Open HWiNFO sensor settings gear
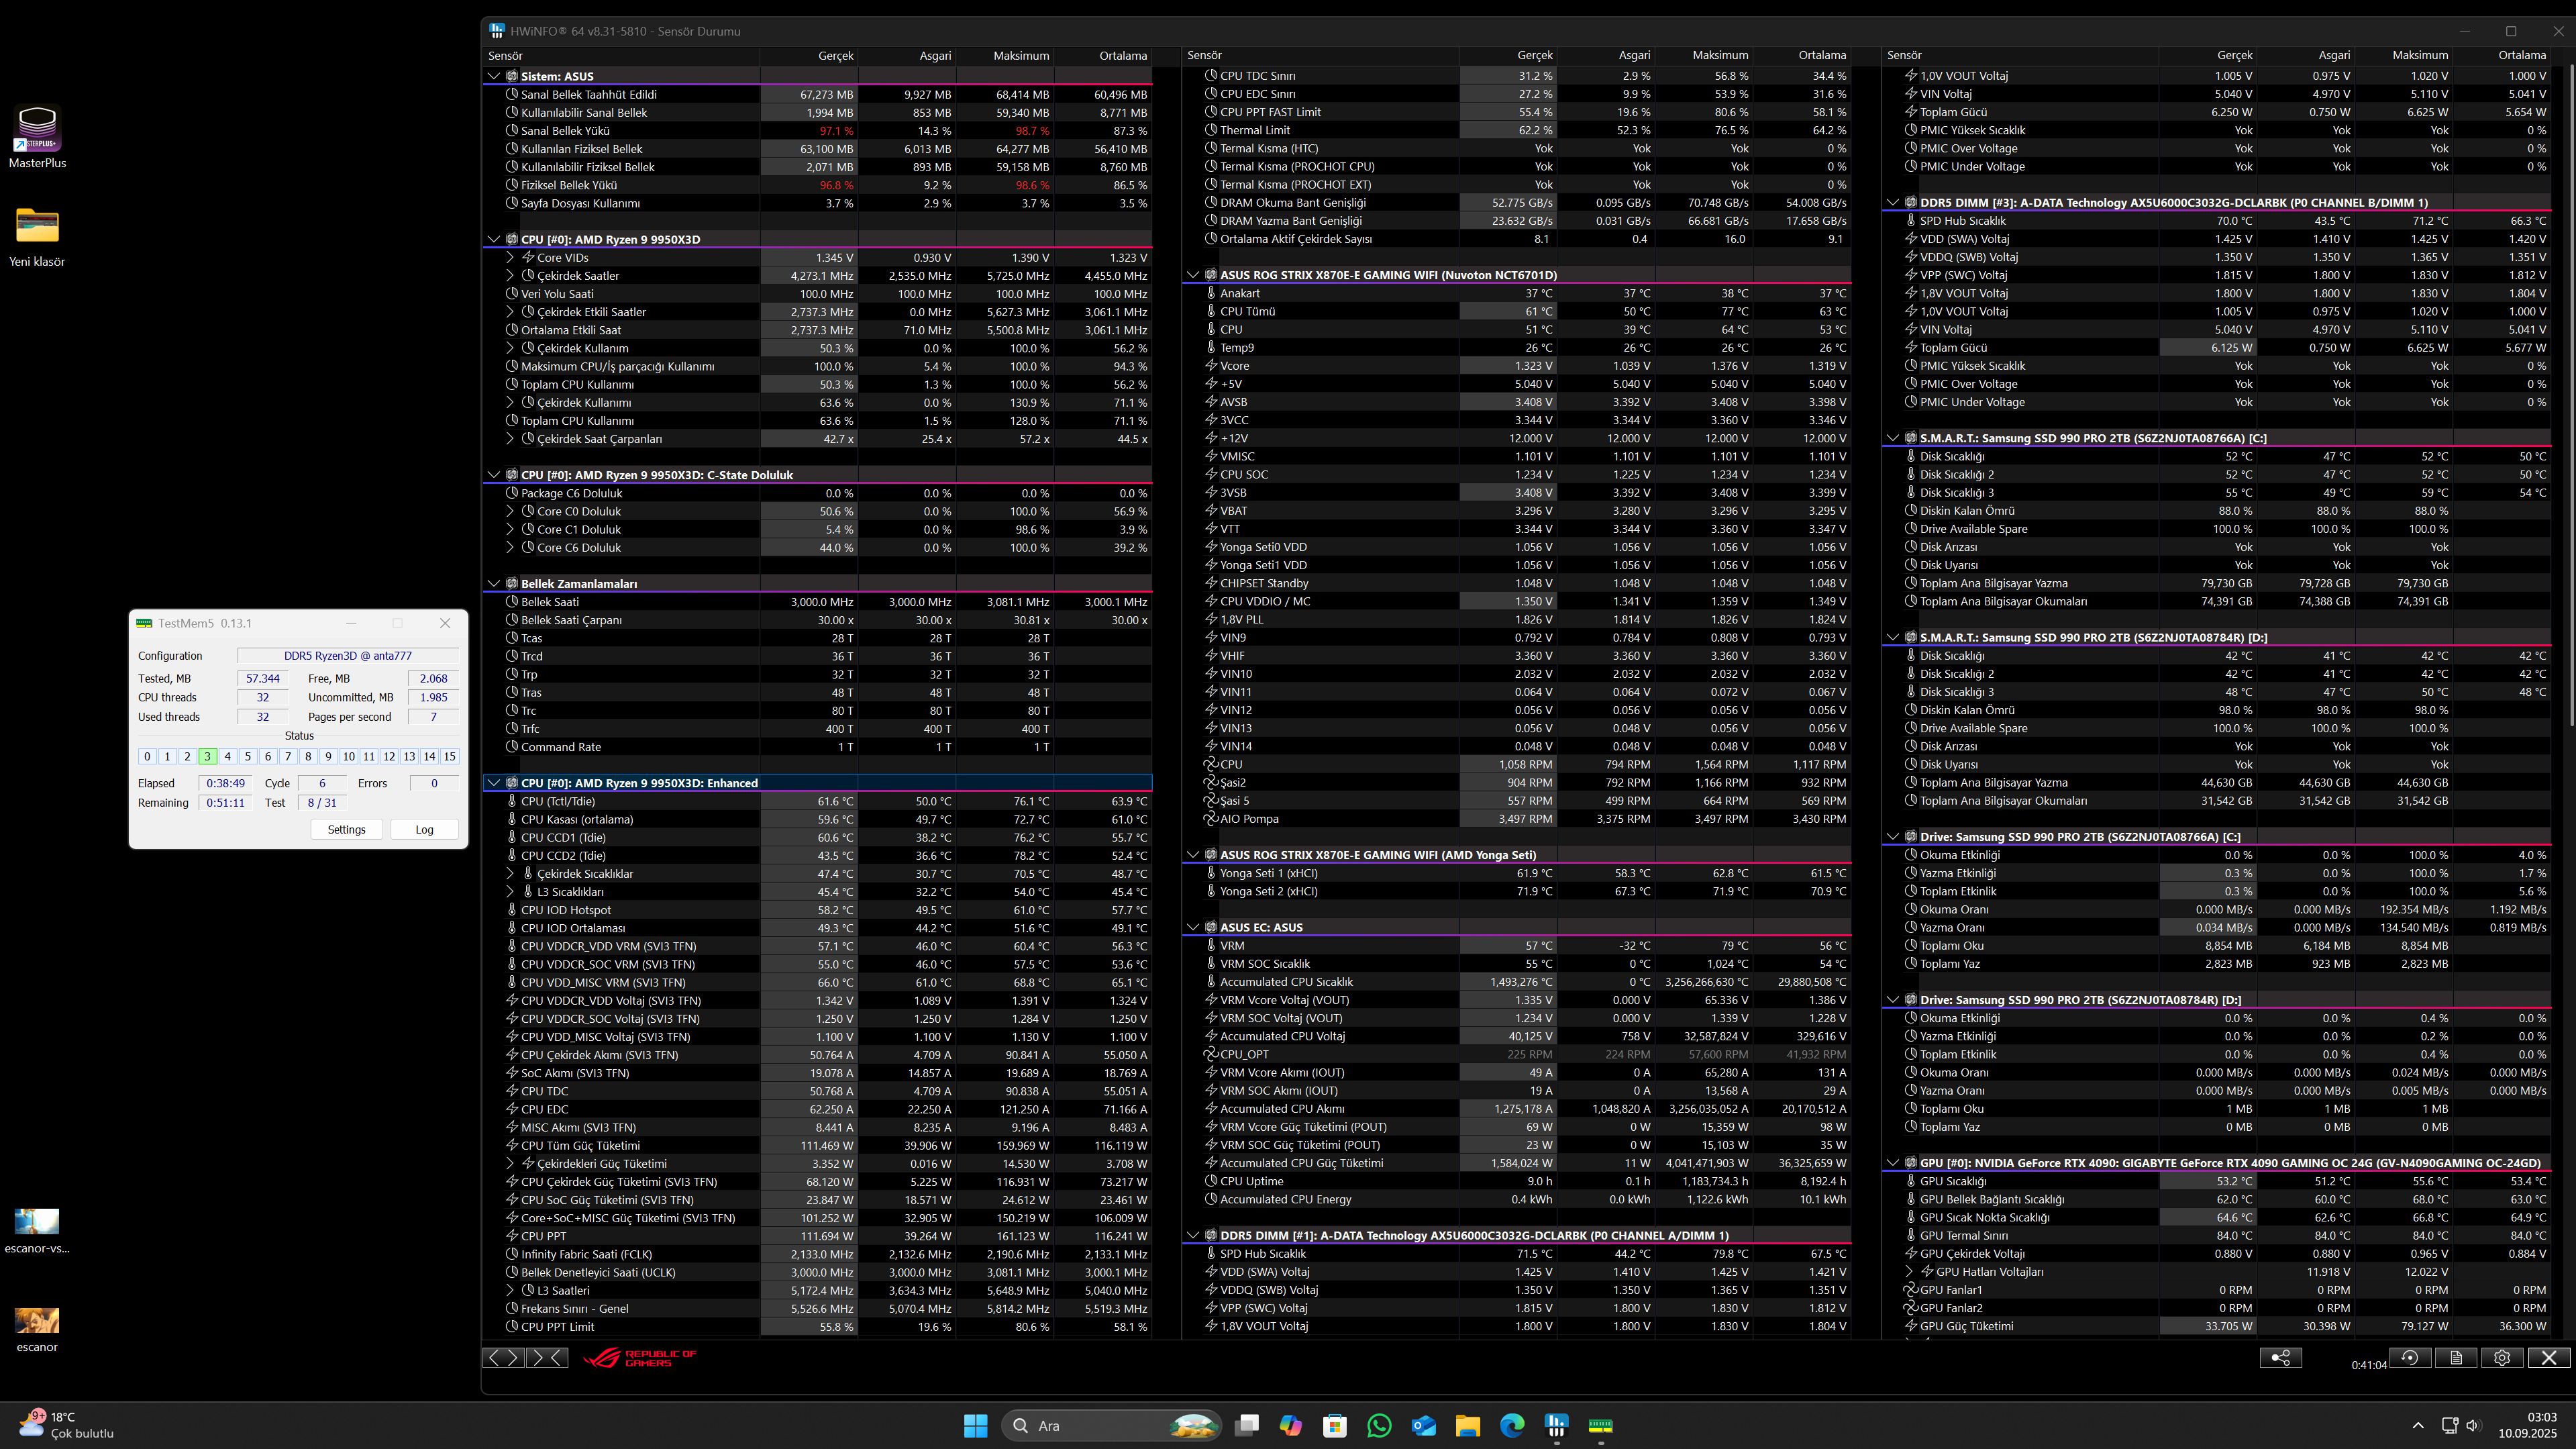Image resolution: width=2576 pixels, height=1449 pixels. 2502,1357
